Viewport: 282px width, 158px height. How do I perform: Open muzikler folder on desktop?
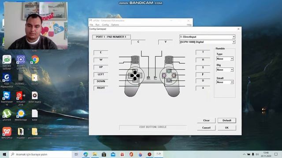coord(21,133)
